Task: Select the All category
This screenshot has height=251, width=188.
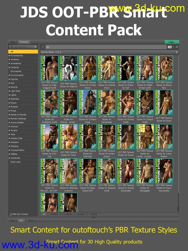Action: [x=23, y=52]
